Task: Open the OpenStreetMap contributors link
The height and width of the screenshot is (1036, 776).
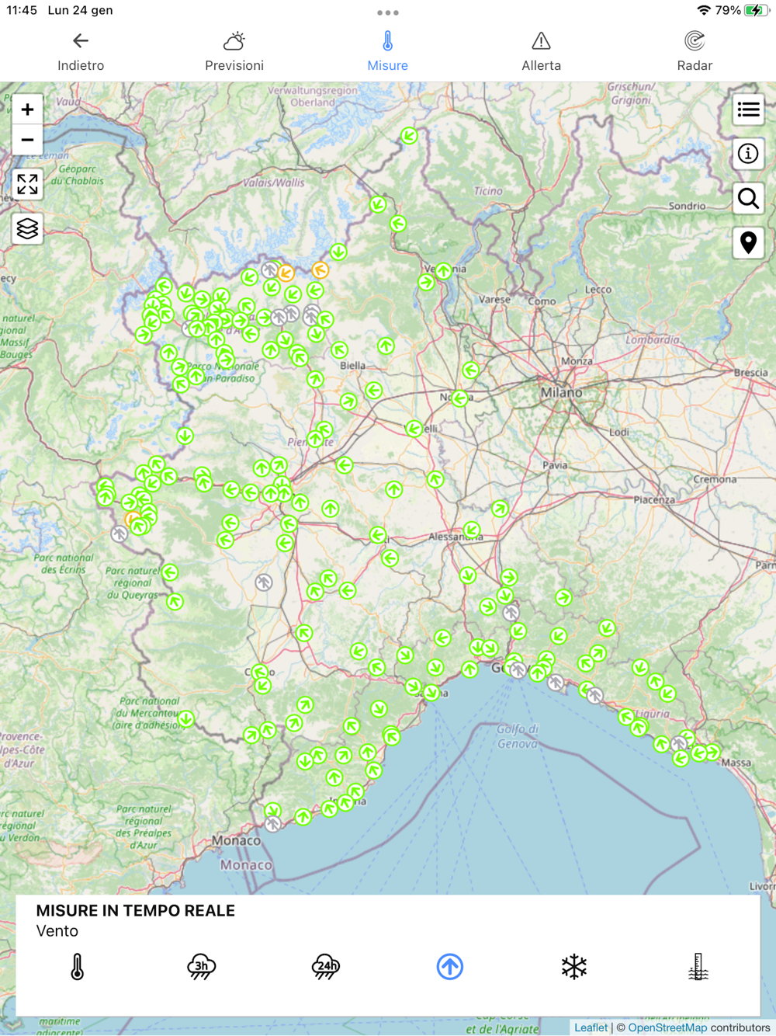Action: 667,1027
